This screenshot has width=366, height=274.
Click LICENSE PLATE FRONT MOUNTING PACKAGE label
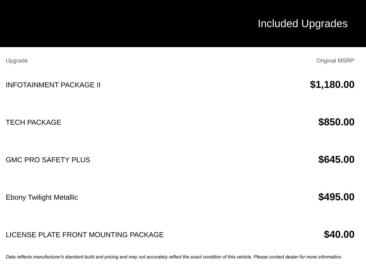pyautogui.click(x=85, y=235)
